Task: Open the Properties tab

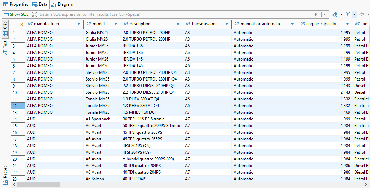Action: pos(15,4)
